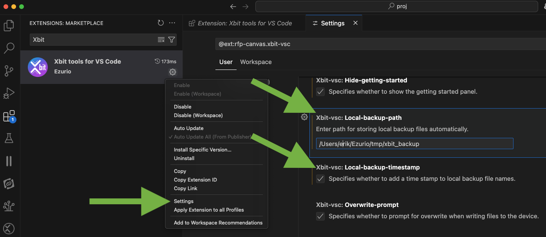The height and width of the screenshot is (237, 546).
Task: Click the Local-backup-timestamp setting title
Action: 368,167
